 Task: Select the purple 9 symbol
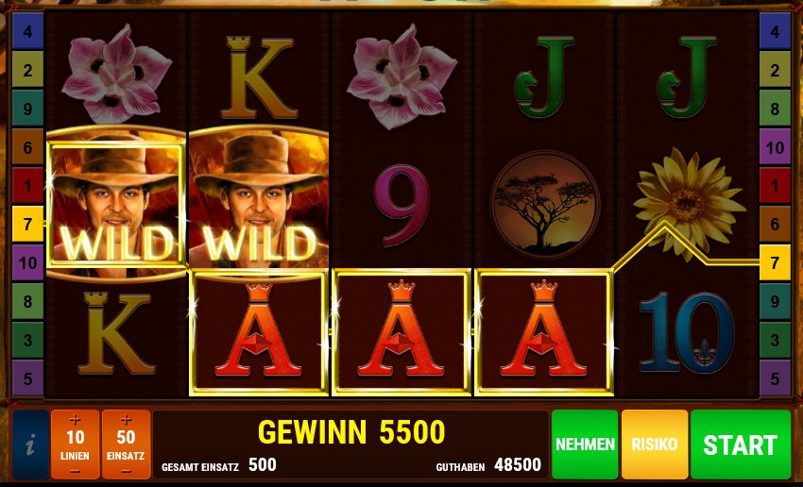tap(404, 205)
